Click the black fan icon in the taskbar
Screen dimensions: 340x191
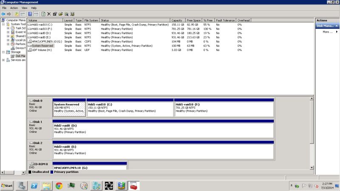tap(109, 186)
